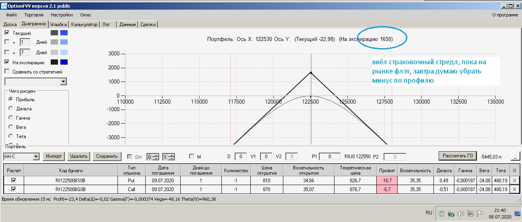Click the taskbar clock showing 21:40
This screenshot has height=222, width=522.
point(500,210)
